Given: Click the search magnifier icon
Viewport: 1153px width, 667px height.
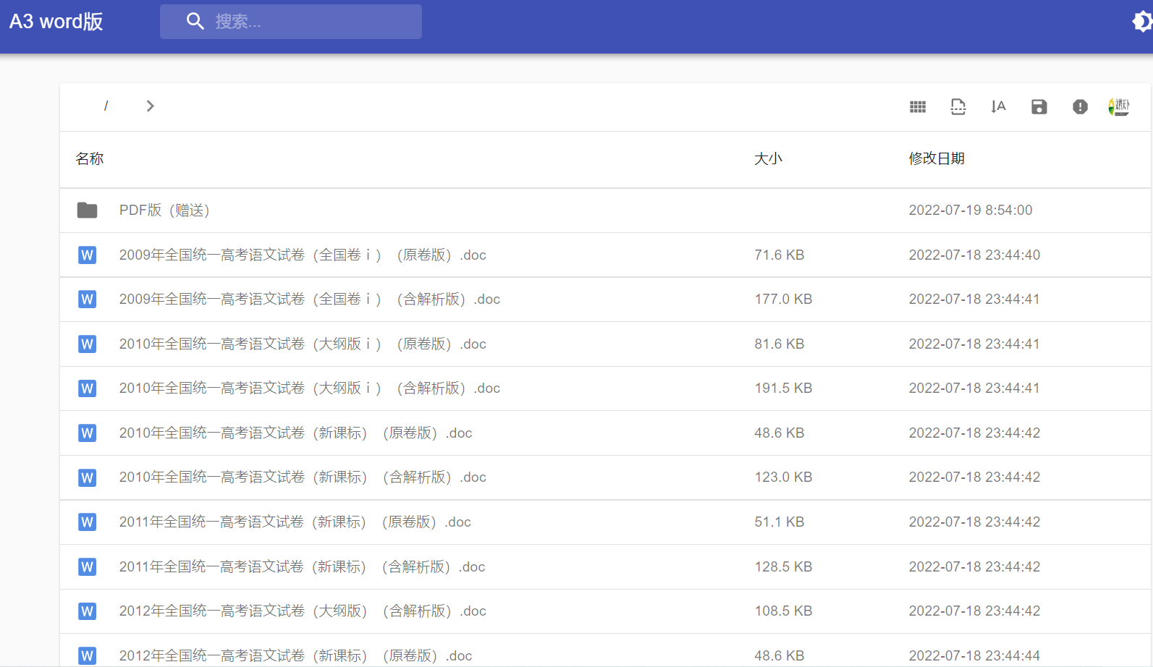Looking at the screenshot, I should [195, 21].
